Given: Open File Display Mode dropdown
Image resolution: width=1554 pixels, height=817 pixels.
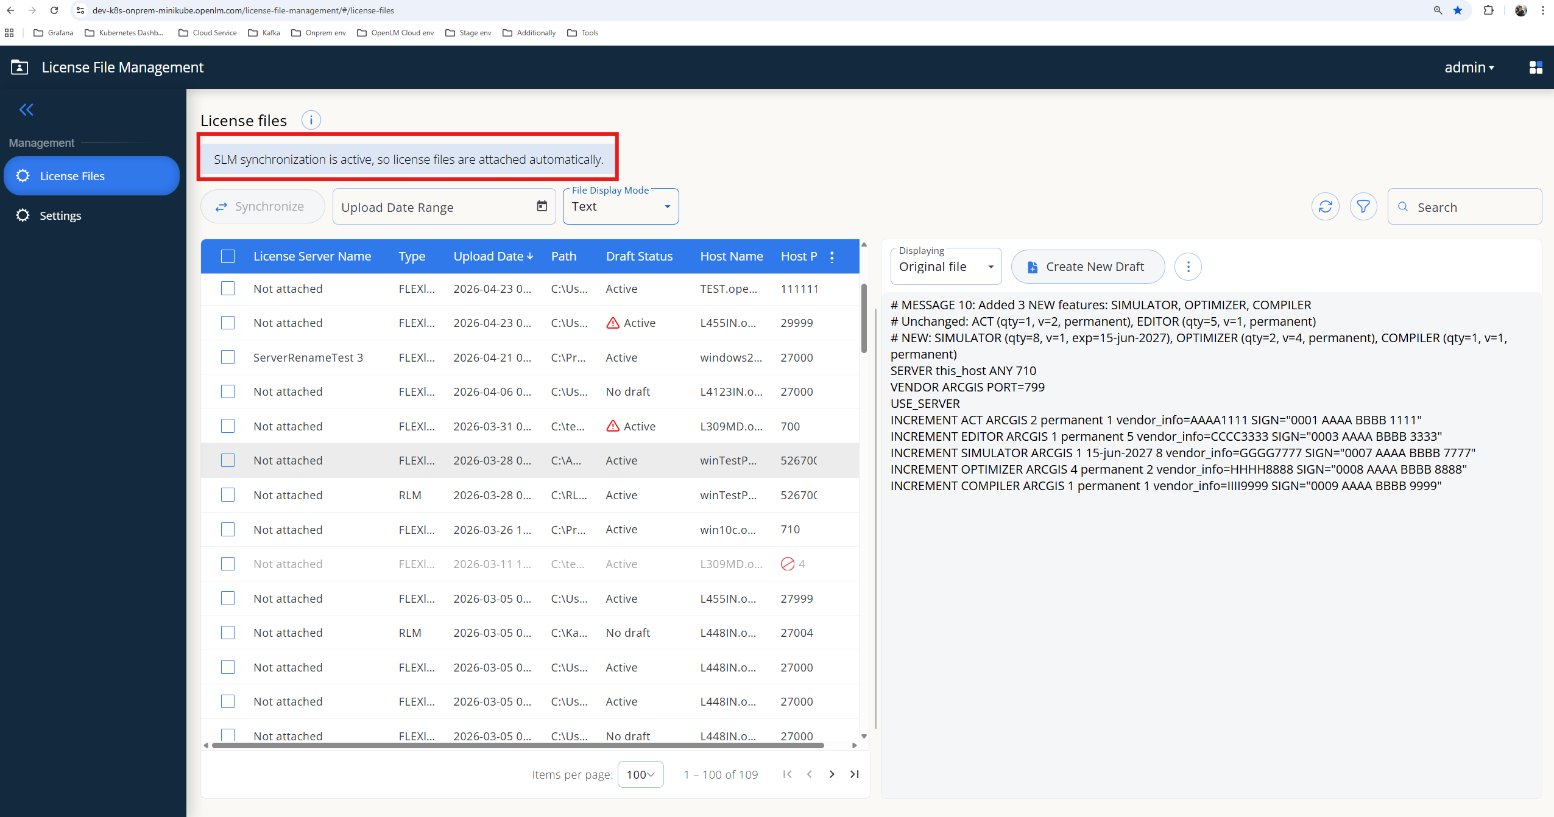Looking at the screenshot, I should tap(621, 206).
